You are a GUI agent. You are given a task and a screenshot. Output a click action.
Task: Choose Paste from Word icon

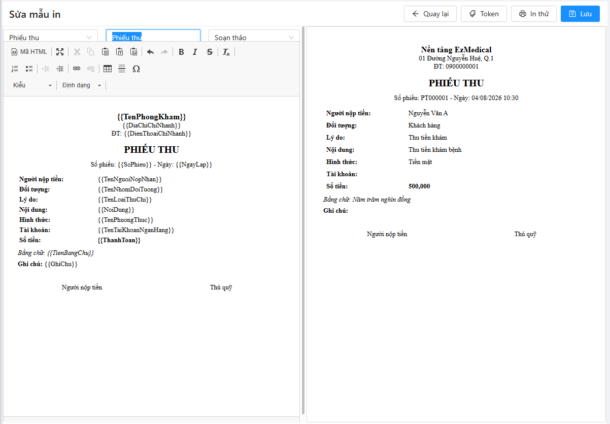[133, 52]
